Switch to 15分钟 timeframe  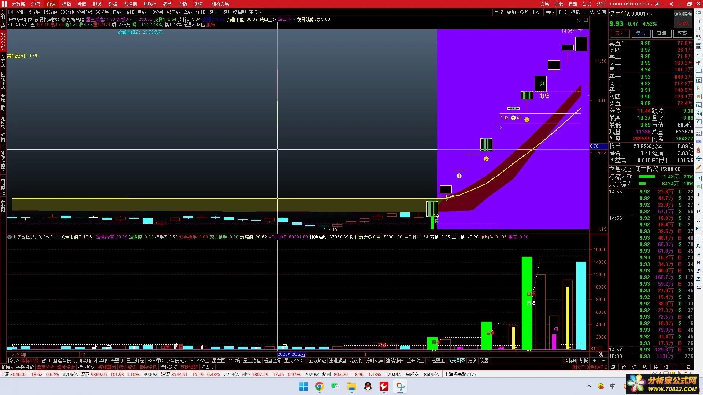point(50,12)
